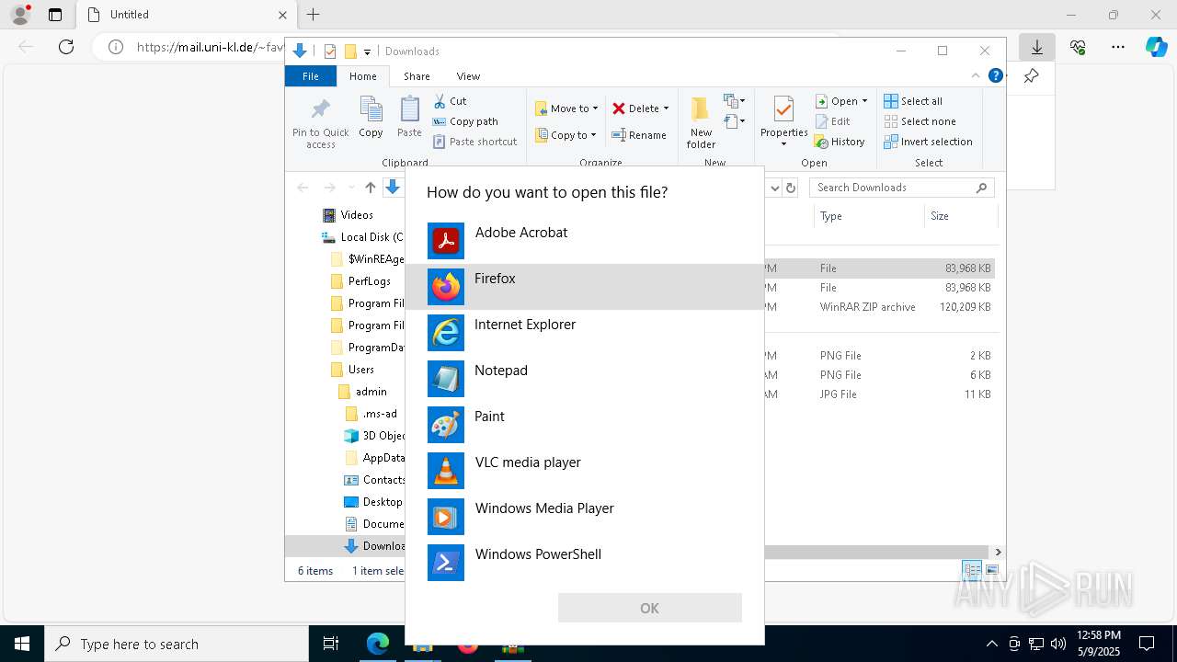Reload the page in Edge
1177x662 pixels.
(66, 47)
